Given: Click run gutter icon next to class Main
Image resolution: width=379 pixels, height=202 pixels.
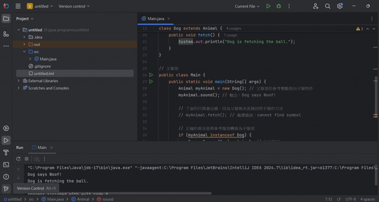Looking at the screenshot, I should point(151,75).
